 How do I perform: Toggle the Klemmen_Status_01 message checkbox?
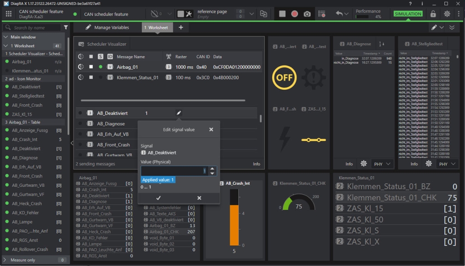tap(91, 77)
